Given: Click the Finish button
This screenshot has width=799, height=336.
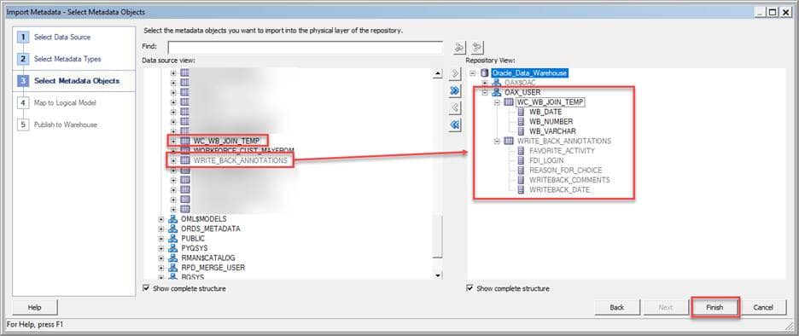Looking at the screenshot, I should coord(714,308).
